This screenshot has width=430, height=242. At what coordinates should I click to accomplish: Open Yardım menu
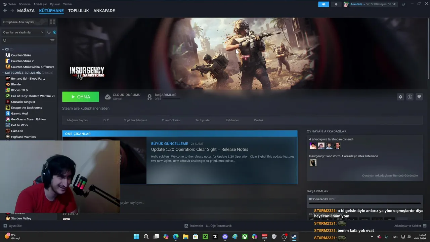[67, 4]
